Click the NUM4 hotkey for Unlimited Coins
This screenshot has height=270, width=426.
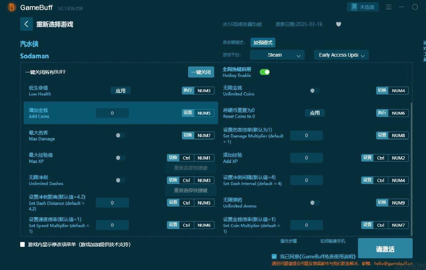[398, 91]
